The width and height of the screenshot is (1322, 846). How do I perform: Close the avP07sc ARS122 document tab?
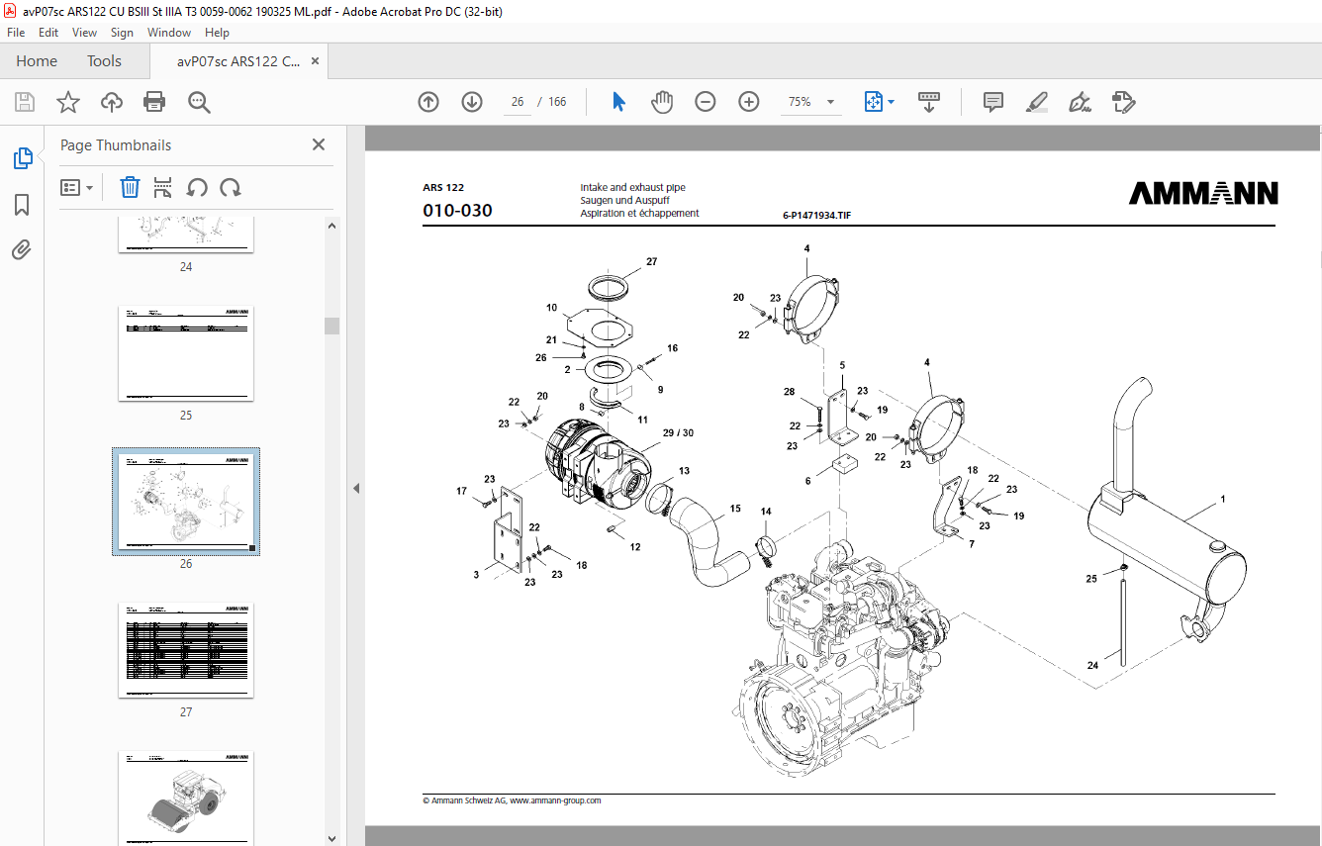point(315,61)
